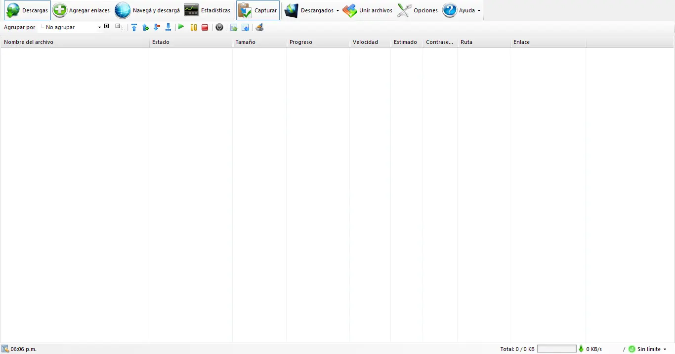Open the Descargas view

click(27, 10)
